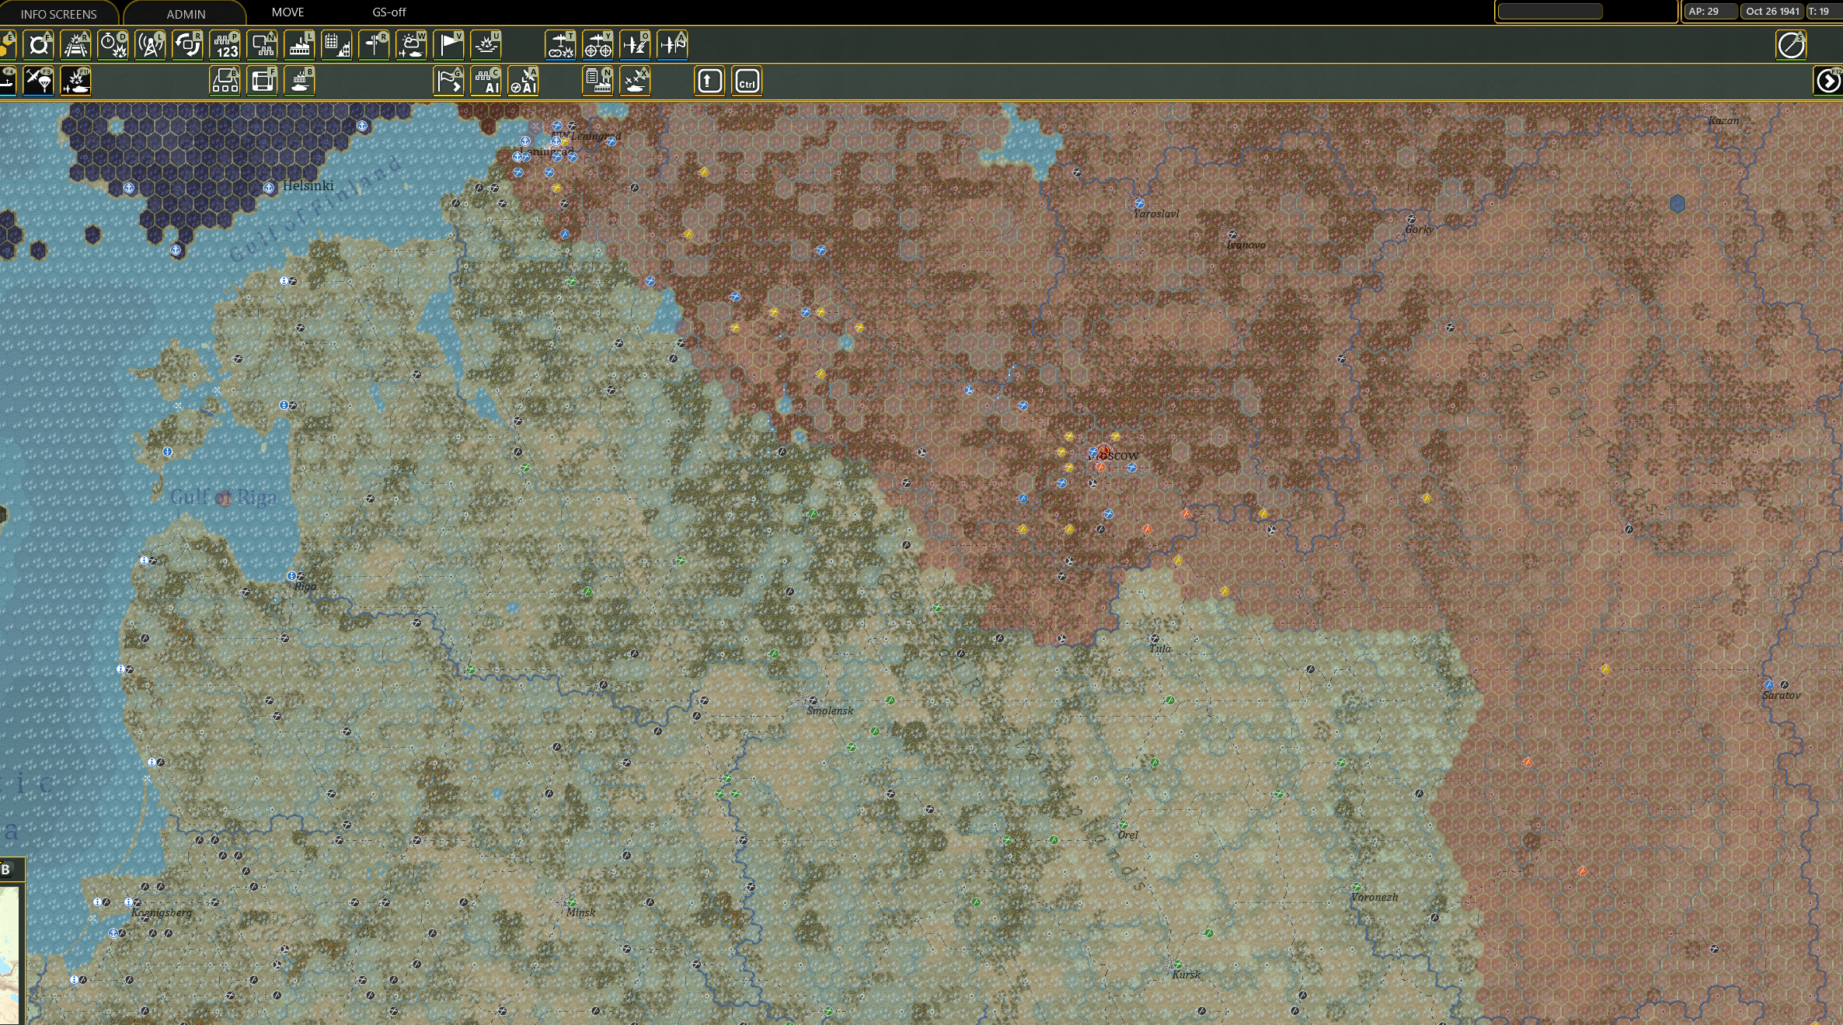Click the minimap thumbnail in the corner
The height and width of the screenshot is (1025, 1843).
tap(9, 954)
